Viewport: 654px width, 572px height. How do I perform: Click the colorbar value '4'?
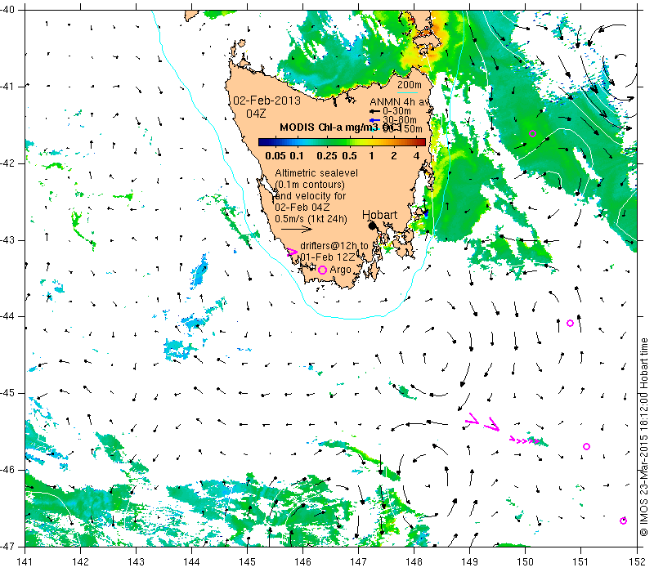416,156
